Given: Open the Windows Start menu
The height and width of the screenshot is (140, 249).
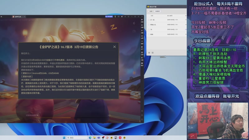Looking at the screenshot, I should pyautogui.click(x=64, y=138).
